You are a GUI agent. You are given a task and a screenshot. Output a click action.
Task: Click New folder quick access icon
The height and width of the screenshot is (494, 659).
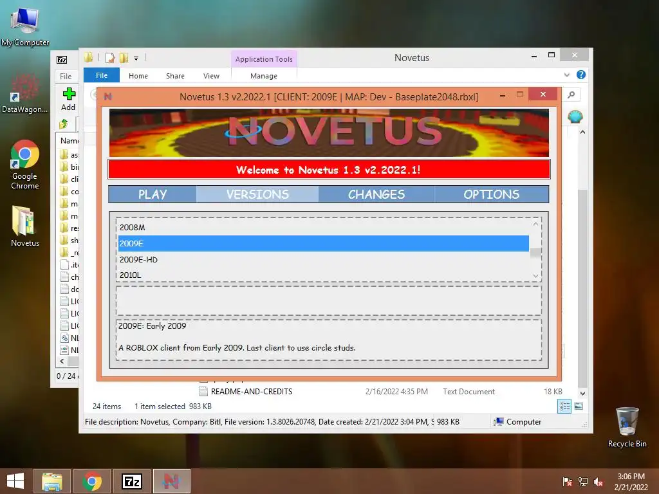click(124, 58)
